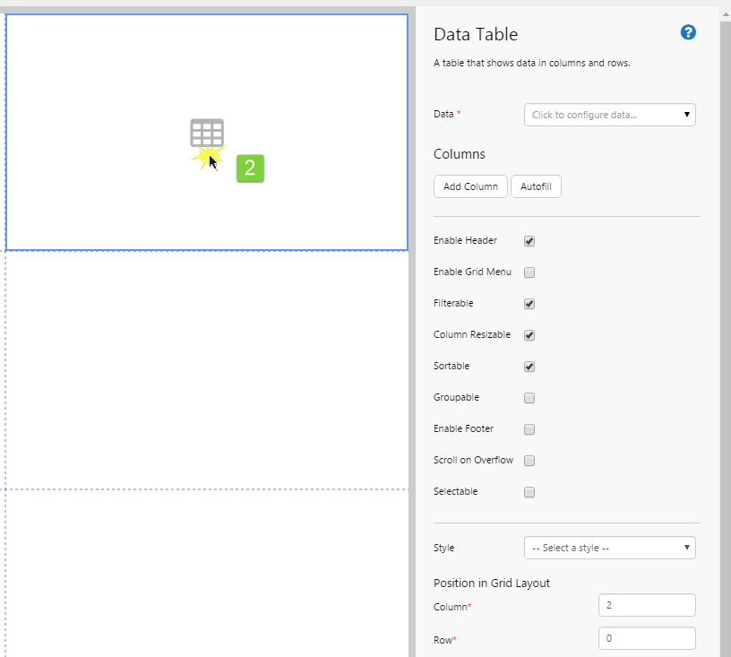Click into the Row position field
Screen dimensions: 731x657
coord(647,639)
